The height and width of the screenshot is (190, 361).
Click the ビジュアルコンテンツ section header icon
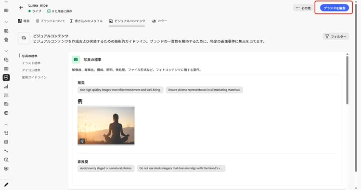click(x=24, y=38)
